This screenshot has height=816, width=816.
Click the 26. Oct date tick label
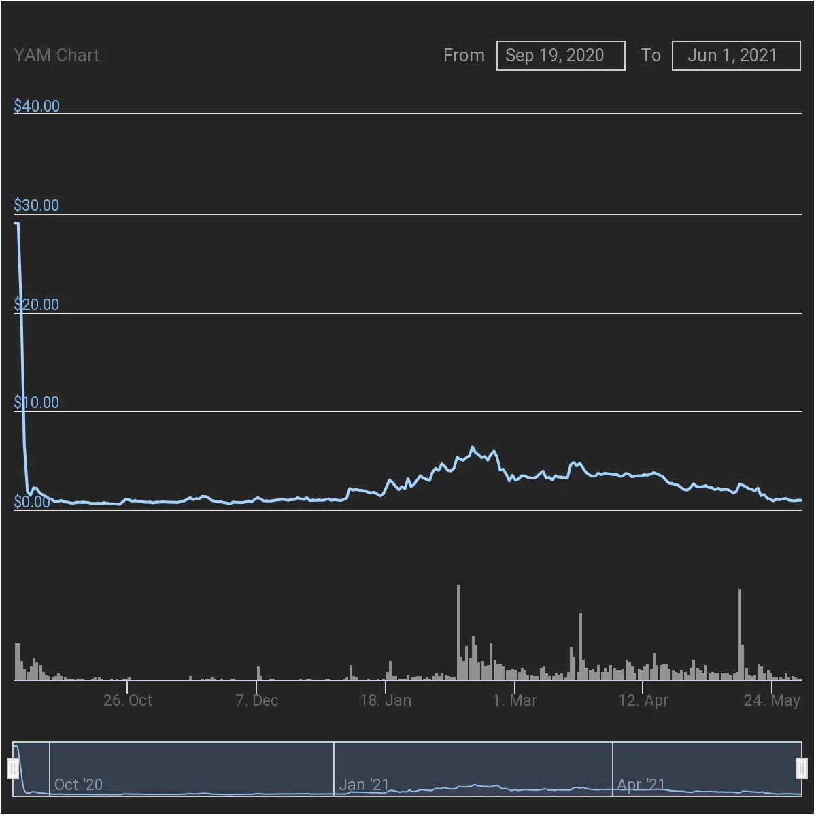coord(128,700)
